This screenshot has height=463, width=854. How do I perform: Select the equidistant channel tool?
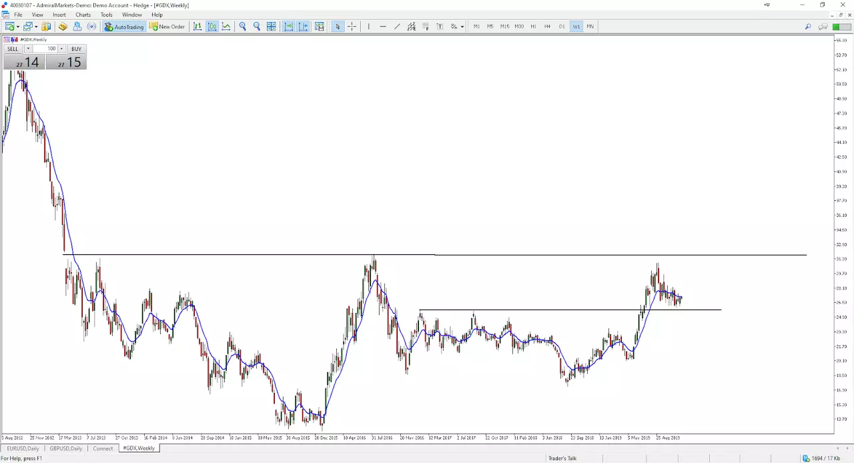point(411,27)
